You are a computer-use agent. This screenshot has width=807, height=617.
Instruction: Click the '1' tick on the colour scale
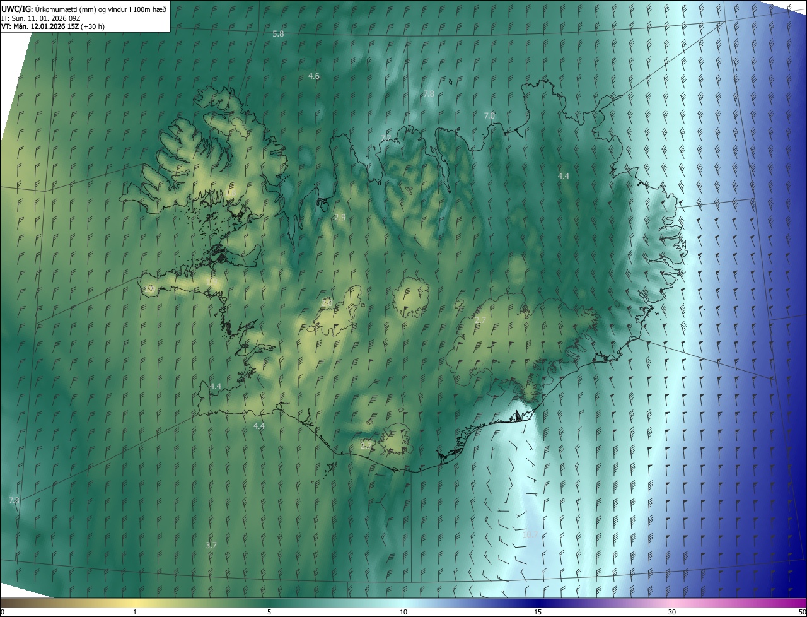point(135,612)
